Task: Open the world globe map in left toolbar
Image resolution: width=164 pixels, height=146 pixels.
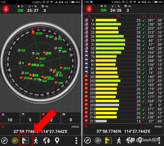Action: [46, 140]
